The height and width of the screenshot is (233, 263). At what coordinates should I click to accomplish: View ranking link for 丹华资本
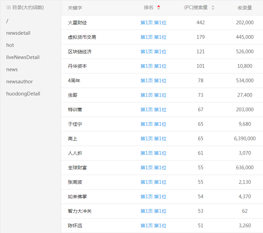tap(153, 66)
